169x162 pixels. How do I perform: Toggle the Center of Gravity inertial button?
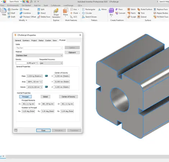tap(68, 96)
